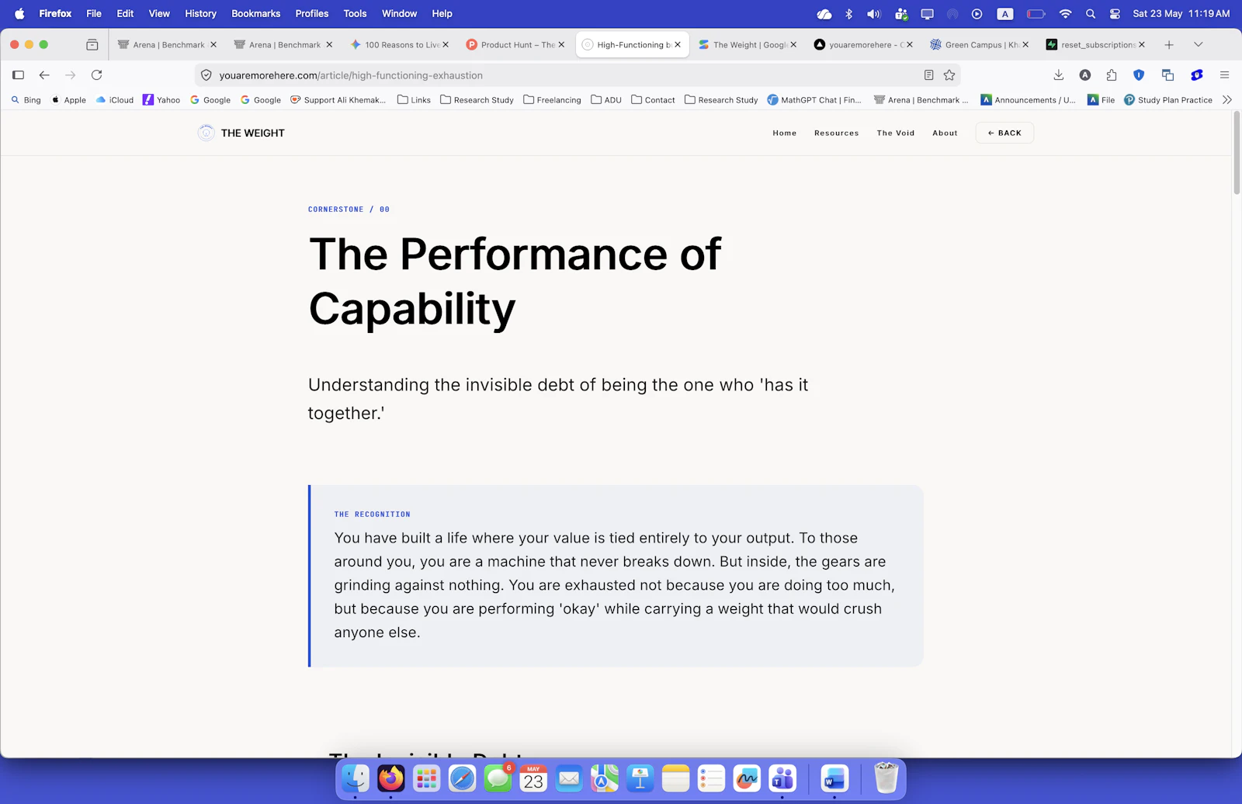Open Messages from the dock
This screenshot has width=1242, height=804.
coord(498,778)
